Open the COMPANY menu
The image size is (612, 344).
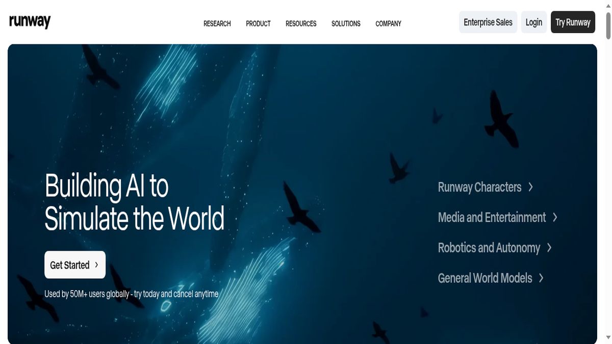[388, 23]
